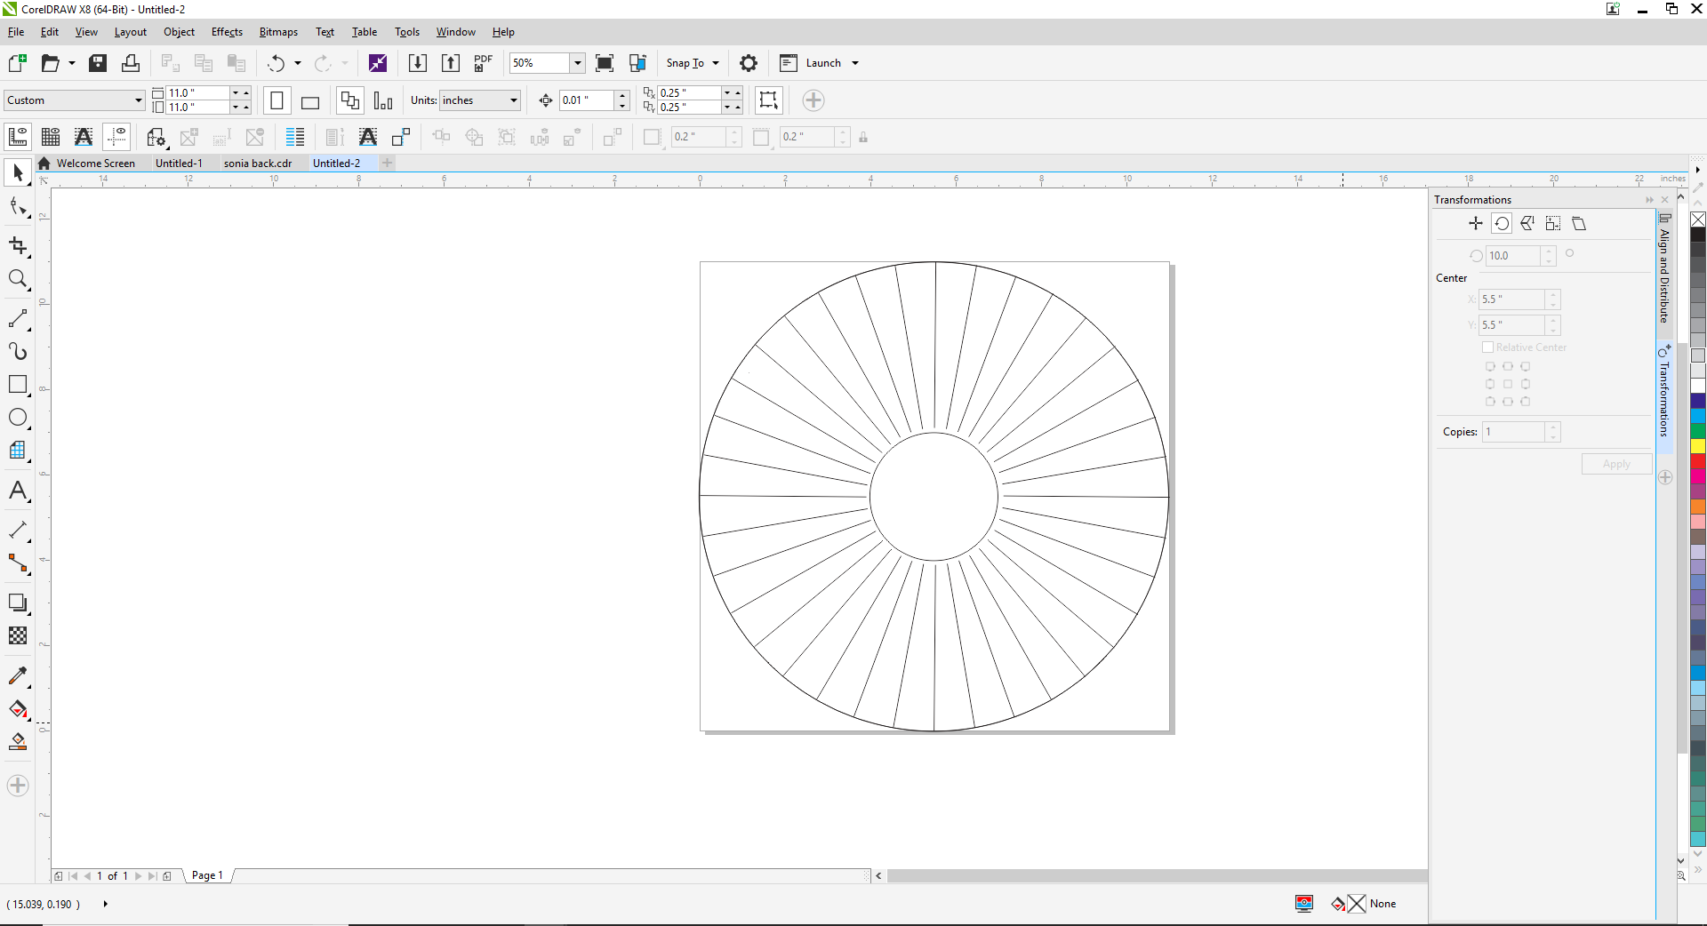Open the Effects menu
Image resolution: width=1707 pixels, height=926 pixels.
click(x=227, y=32)
